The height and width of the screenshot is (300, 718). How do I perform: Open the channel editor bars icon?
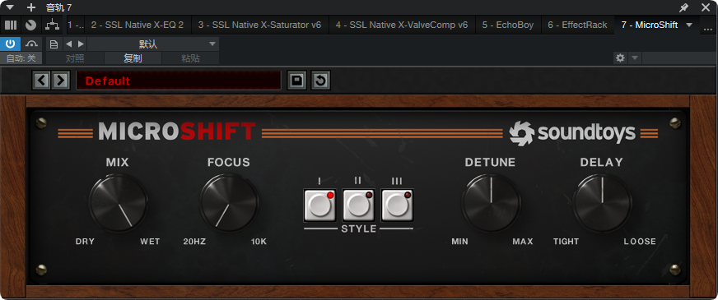point(11,25)
